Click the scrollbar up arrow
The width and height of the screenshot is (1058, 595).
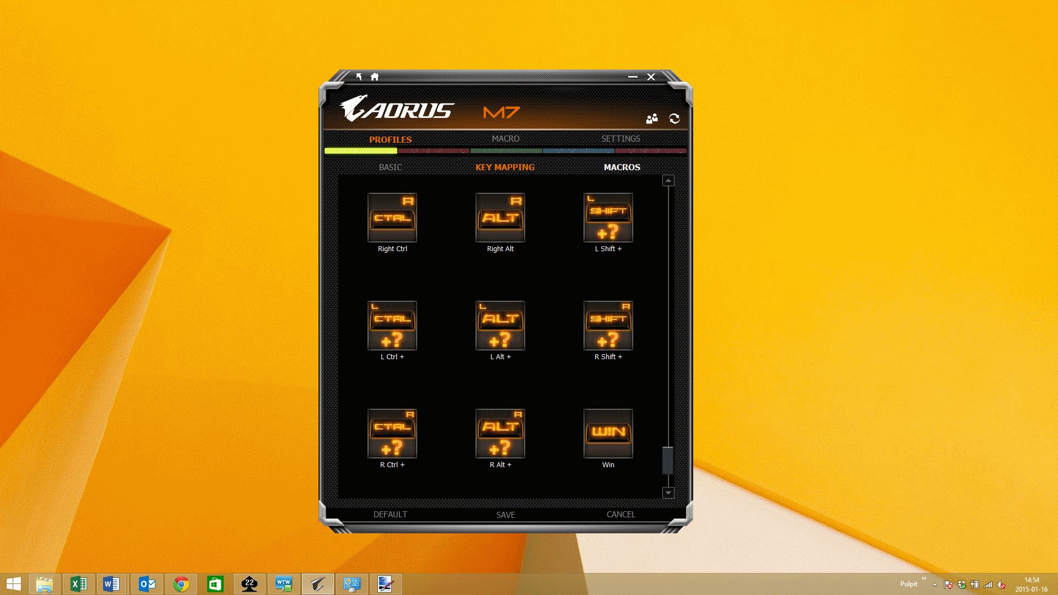coord(668,181)
